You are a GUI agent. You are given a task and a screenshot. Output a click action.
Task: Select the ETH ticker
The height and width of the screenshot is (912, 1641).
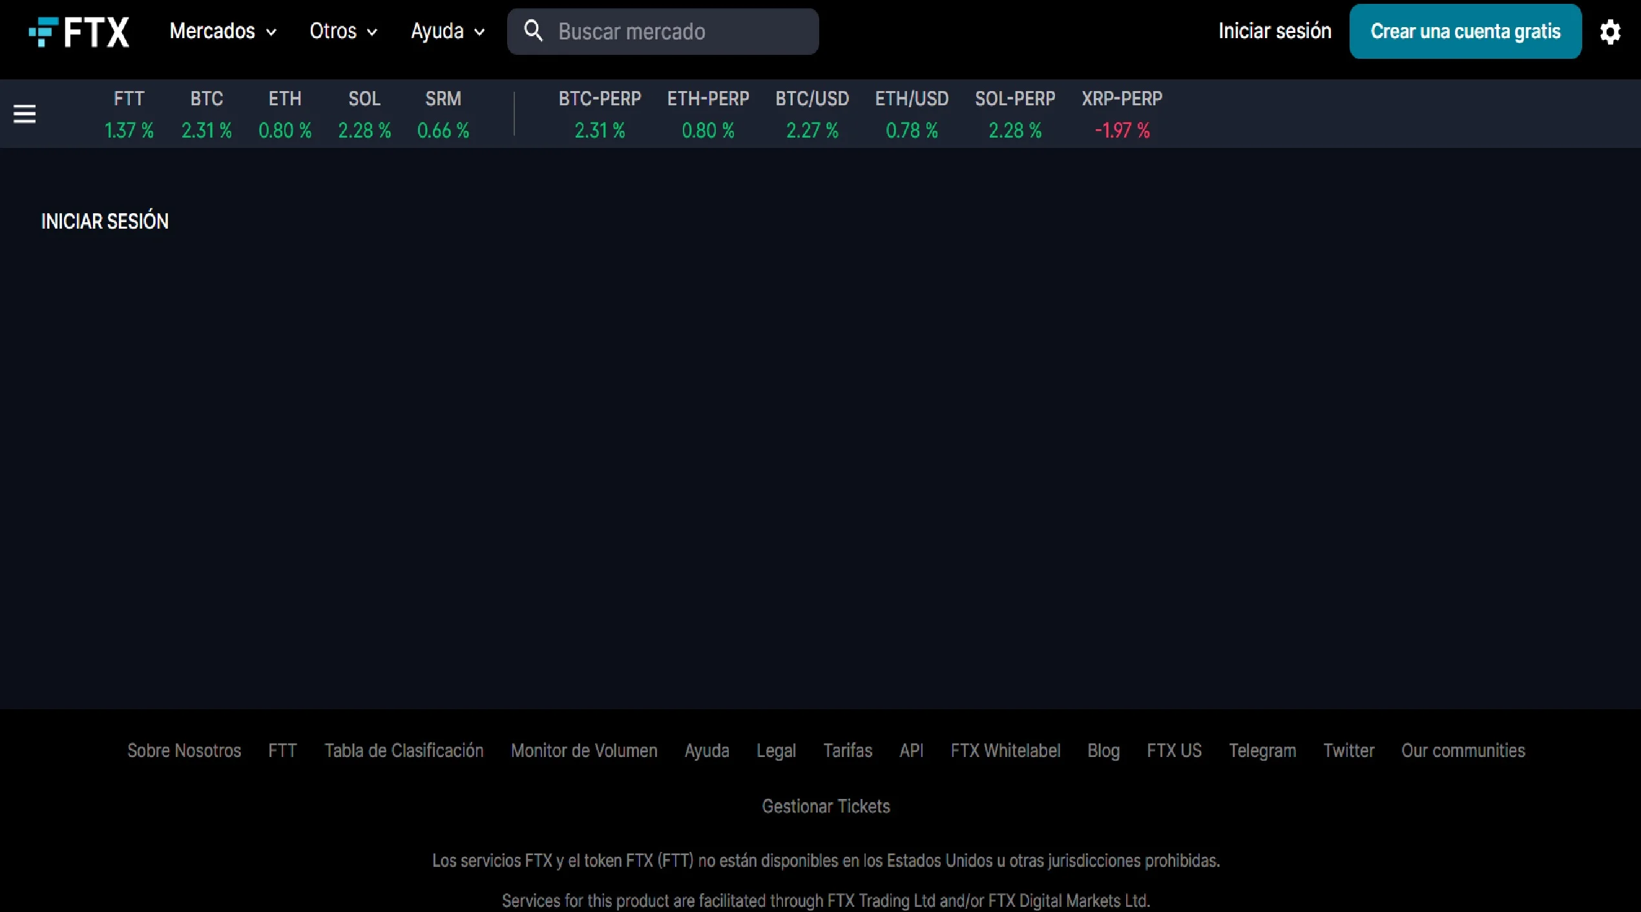(285, 114)
